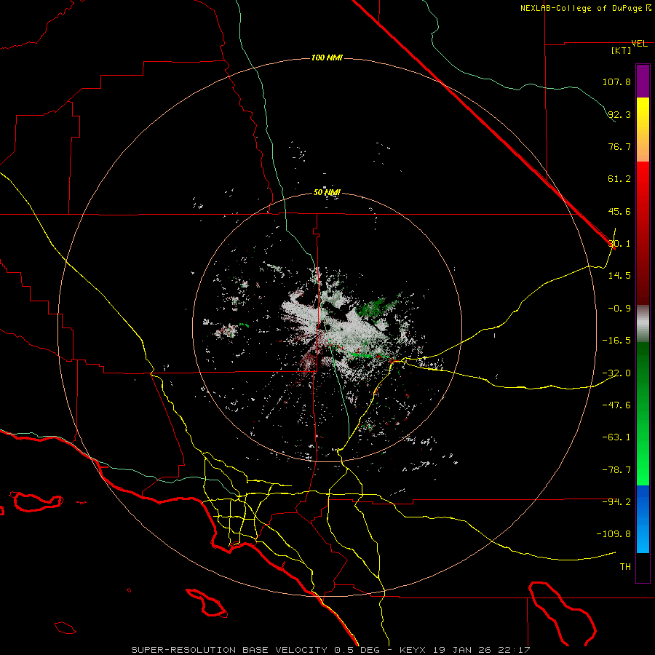The height and width of the screenshot is (655, 655).
Task: Click the -0.9 legend value
Action: click(x=619, y=309)
